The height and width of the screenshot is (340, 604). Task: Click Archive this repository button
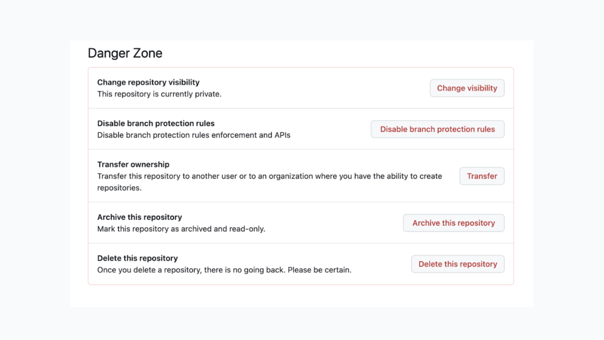click(453, 223)
